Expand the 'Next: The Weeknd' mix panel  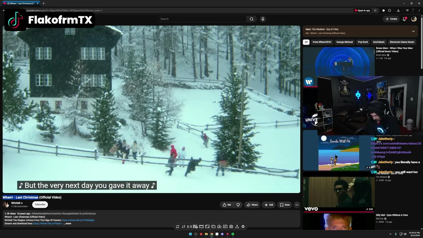pos(413,31)
